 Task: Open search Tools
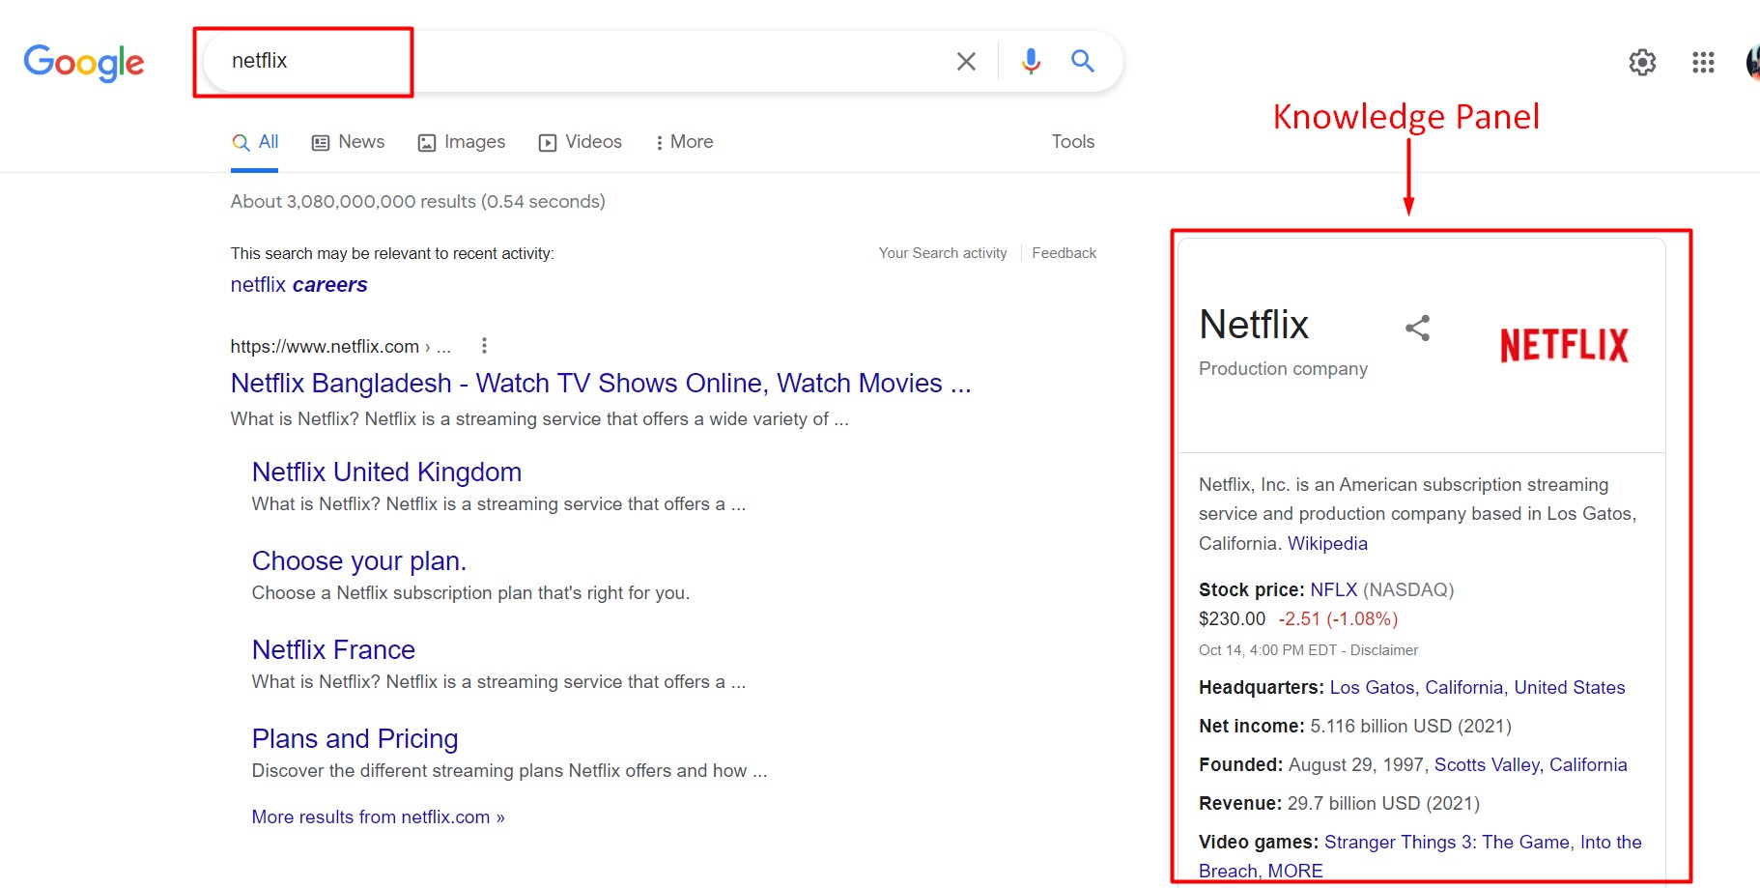coord(1073,142)
